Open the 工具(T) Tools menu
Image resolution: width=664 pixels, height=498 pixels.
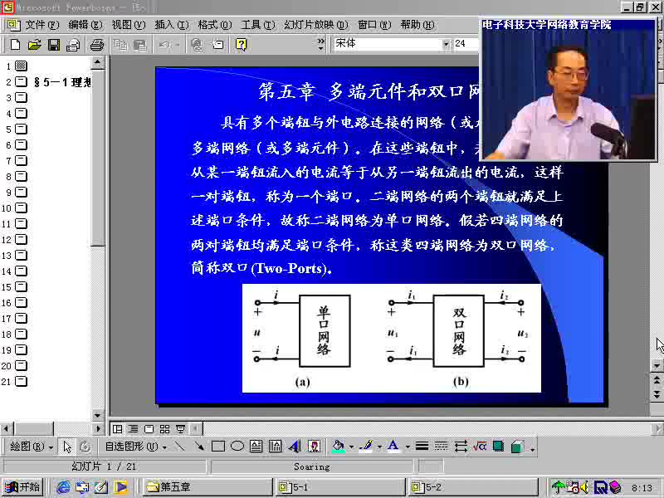[x=258, y=25]
